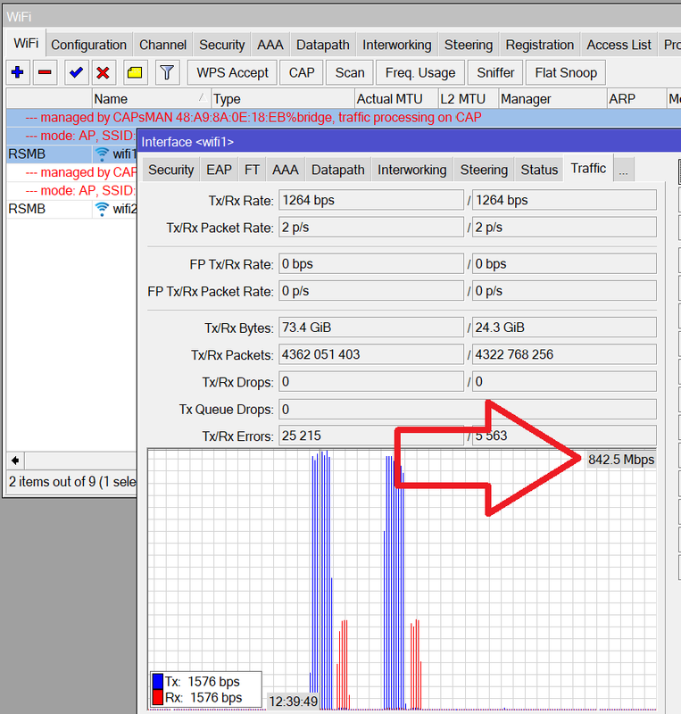Sort by the Type column header

[282, 99]
